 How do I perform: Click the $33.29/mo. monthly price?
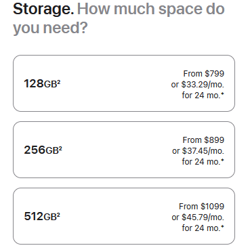coord(203,85)
